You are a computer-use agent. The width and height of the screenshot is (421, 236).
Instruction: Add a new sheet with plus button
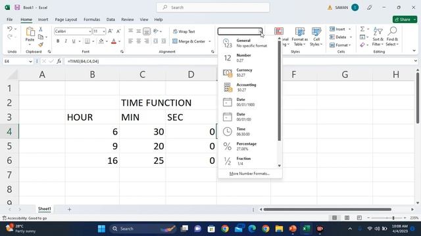pyautogui.click(x=69, y=209)
